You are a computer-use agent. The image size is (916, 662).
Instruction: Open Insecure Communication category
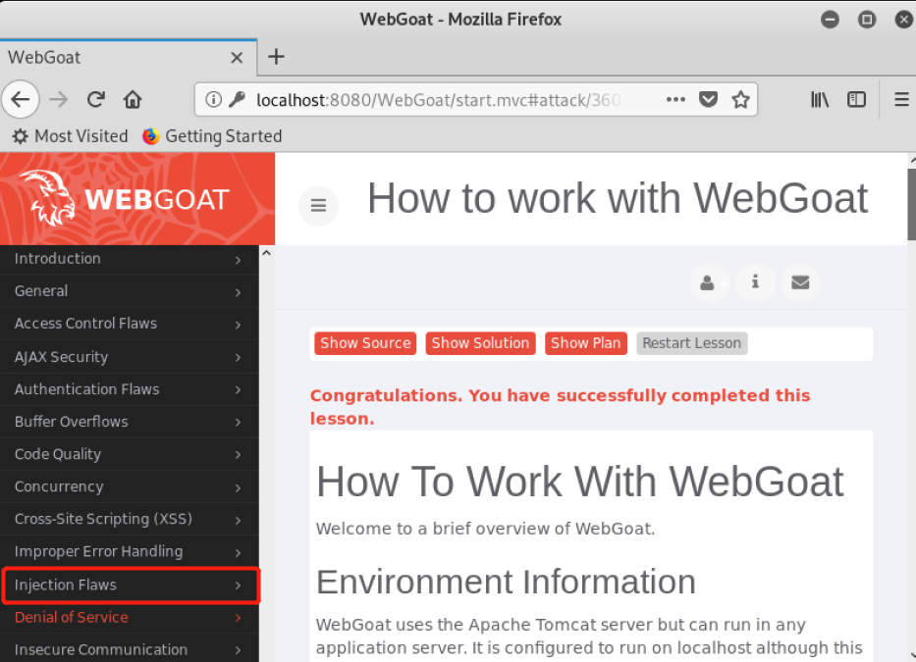coord(130,649)
